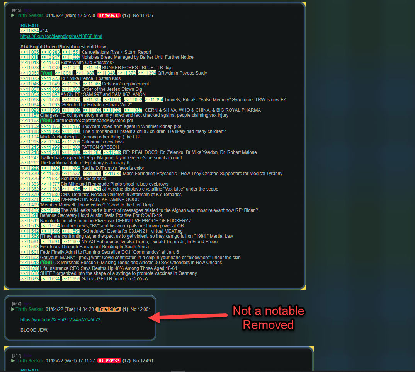Follow quote link >>11177 for Bodycam video
This screenshot has height=372, width=415.
tap(71, 126)
